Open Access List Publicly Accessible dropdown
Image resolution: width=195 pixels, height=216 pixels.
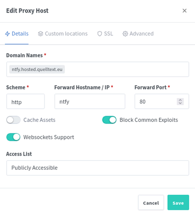point(98,168)
